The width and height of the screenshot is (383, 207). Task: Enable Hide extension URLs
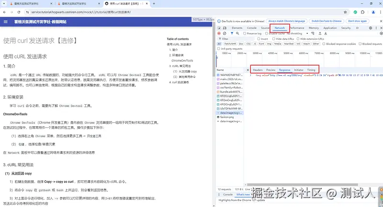298,39
